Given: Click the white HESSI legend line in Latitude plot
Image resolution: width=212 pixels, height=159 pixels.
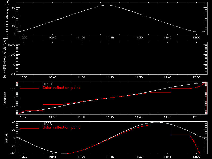Looking at the screenshot, I should click(x=29, y=125).
